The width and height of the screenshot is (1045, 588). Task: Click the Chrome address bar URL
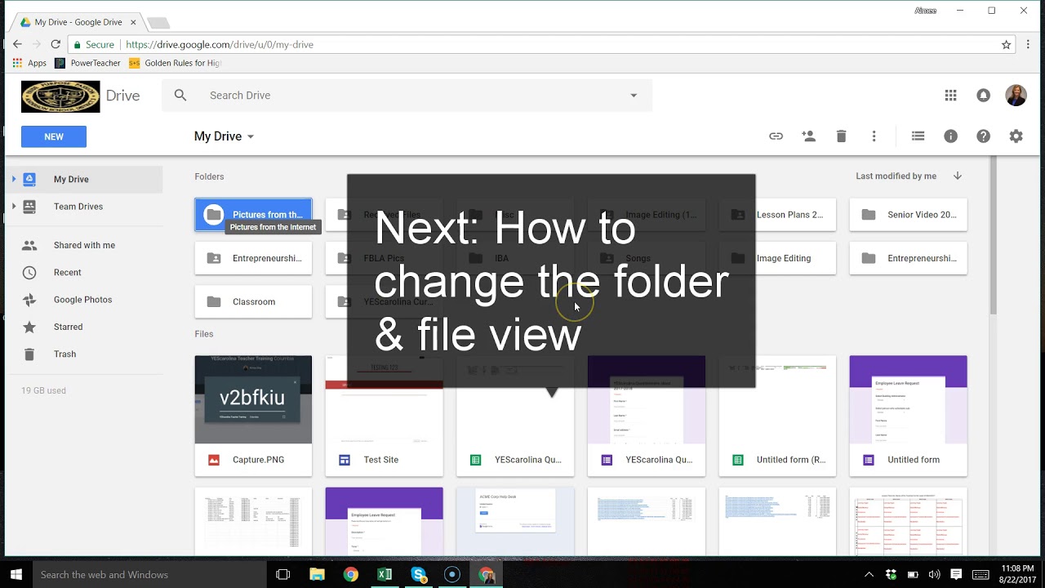tap(220, 44)
